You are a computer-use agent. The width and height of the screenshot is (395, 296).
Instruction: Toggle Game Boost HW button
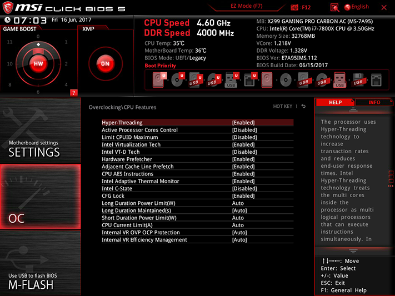click(x=38, y=63)
